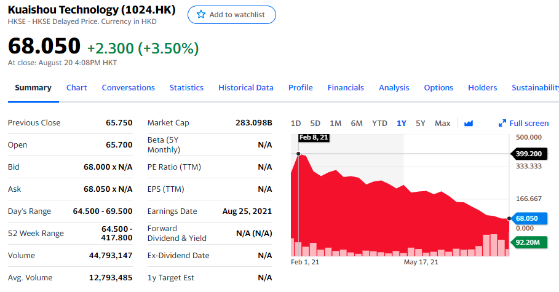
Task: Click the star icon in Add to watchlist
Action: (x=201, y=15)
